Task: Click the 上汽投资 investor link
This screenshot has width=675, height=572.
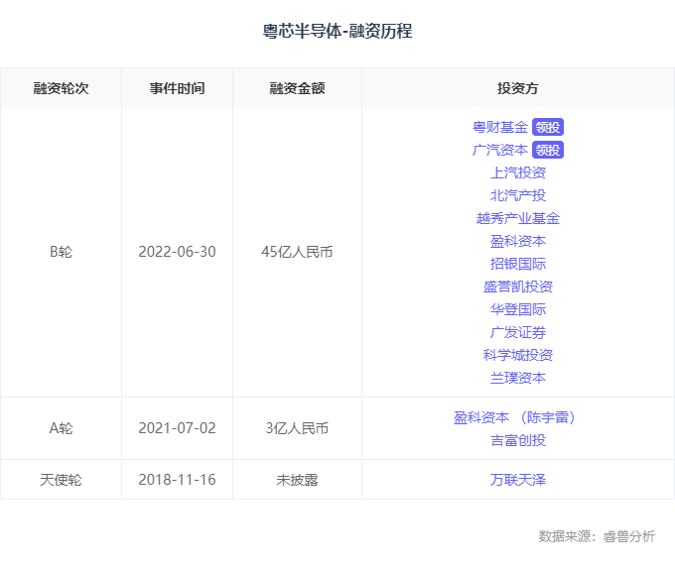Action: point(518,172)
